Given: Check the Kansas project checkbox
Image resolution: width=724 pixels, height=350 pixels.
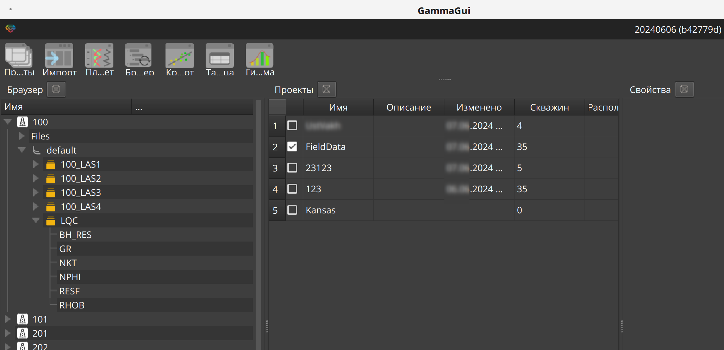Looking at the screenshot, I should [x=292, y=210].
